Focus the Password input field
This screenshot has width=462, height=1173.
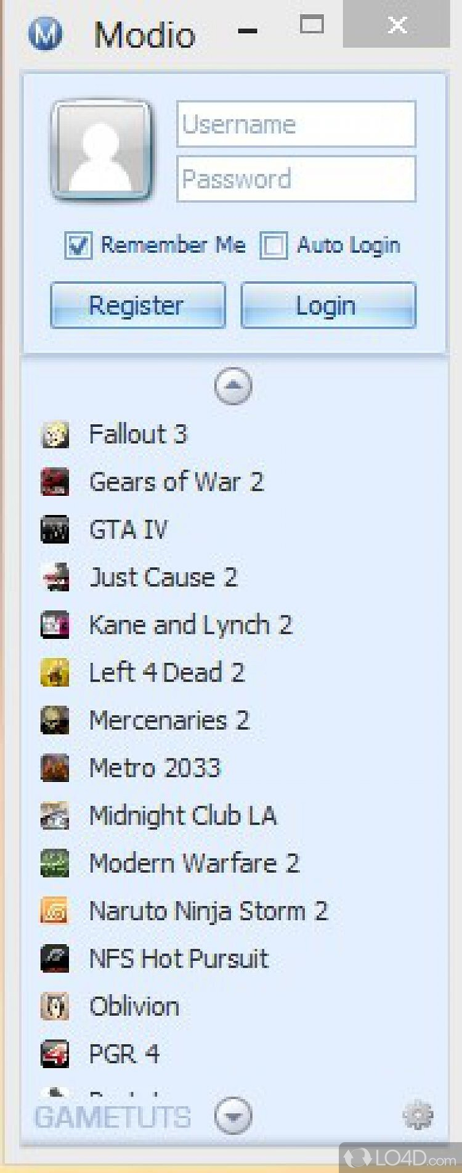point(296,179)
